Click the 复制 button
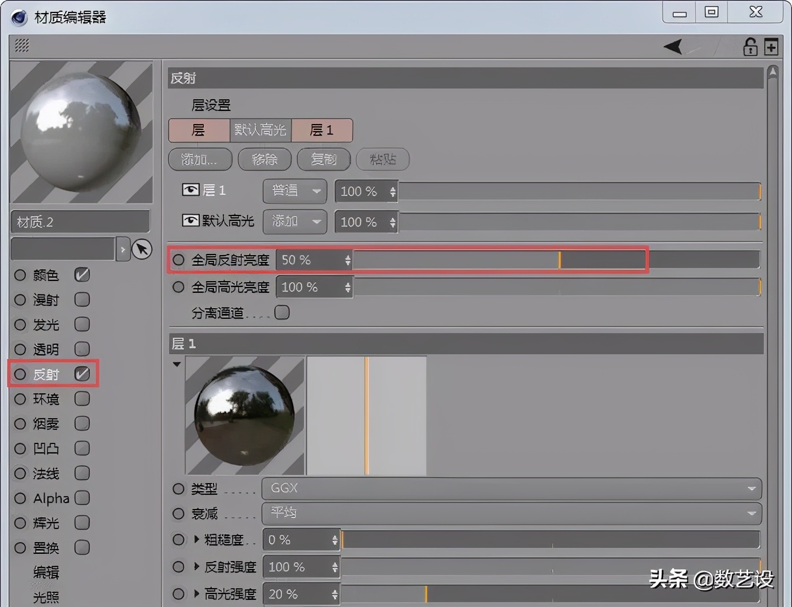 324,159
